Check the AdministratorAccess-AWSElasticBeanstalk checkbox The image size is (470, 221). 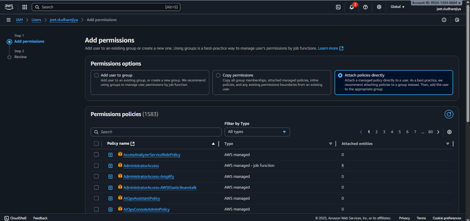[96, 187]
